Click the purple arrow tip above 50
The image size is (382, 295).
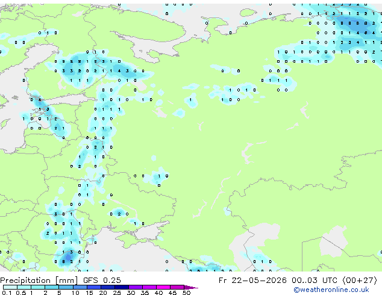pos(191,288)
